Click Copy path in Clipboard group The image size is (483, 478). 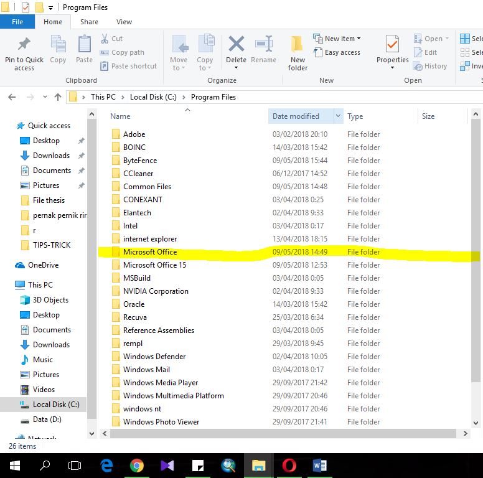point(122,52)
